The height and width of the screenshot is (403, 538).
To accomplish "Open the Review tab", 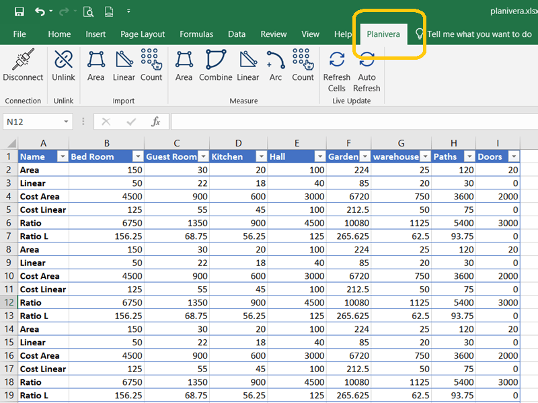I will coord(274,34).
